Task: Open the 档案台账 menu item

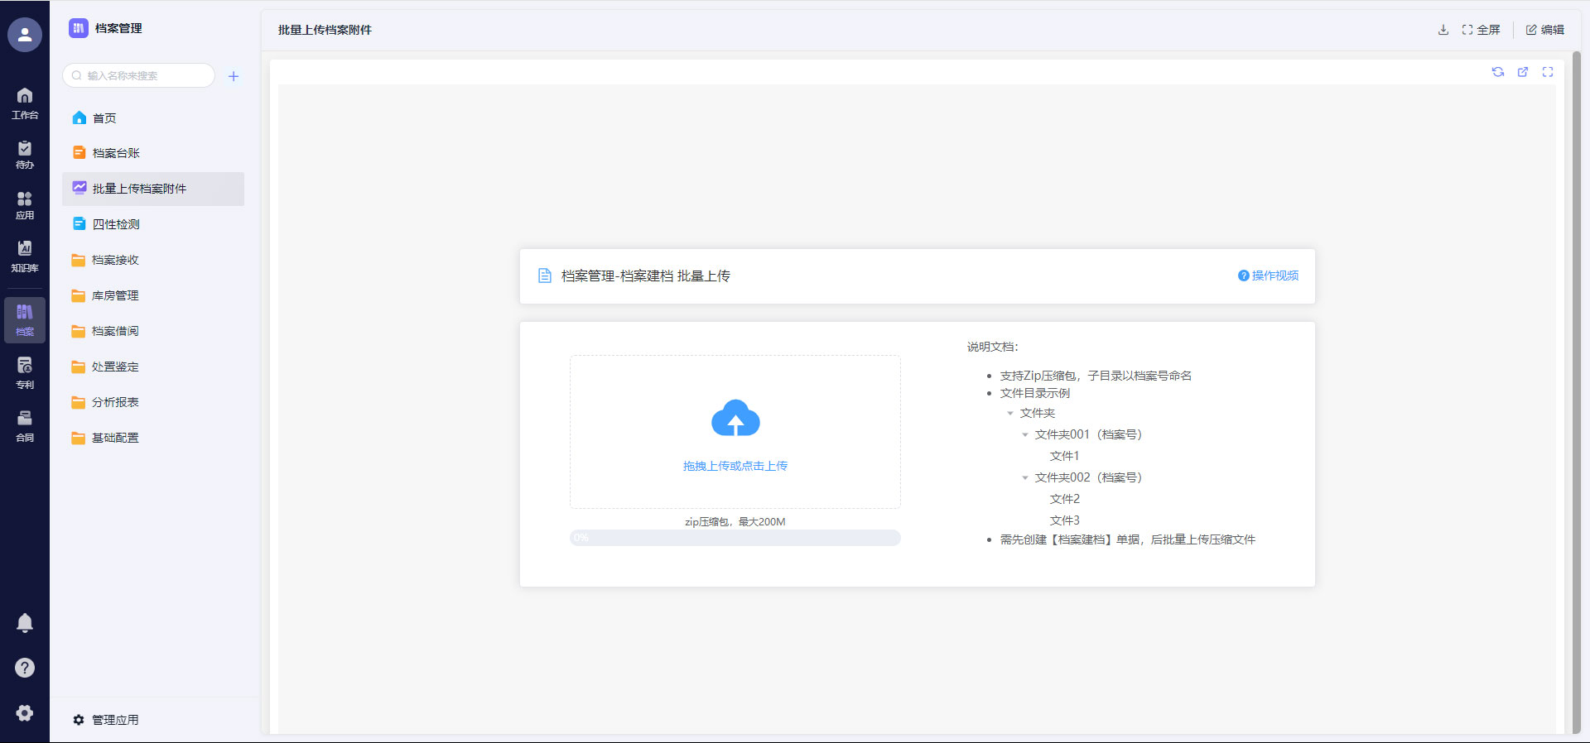Action: click(116, 153)
